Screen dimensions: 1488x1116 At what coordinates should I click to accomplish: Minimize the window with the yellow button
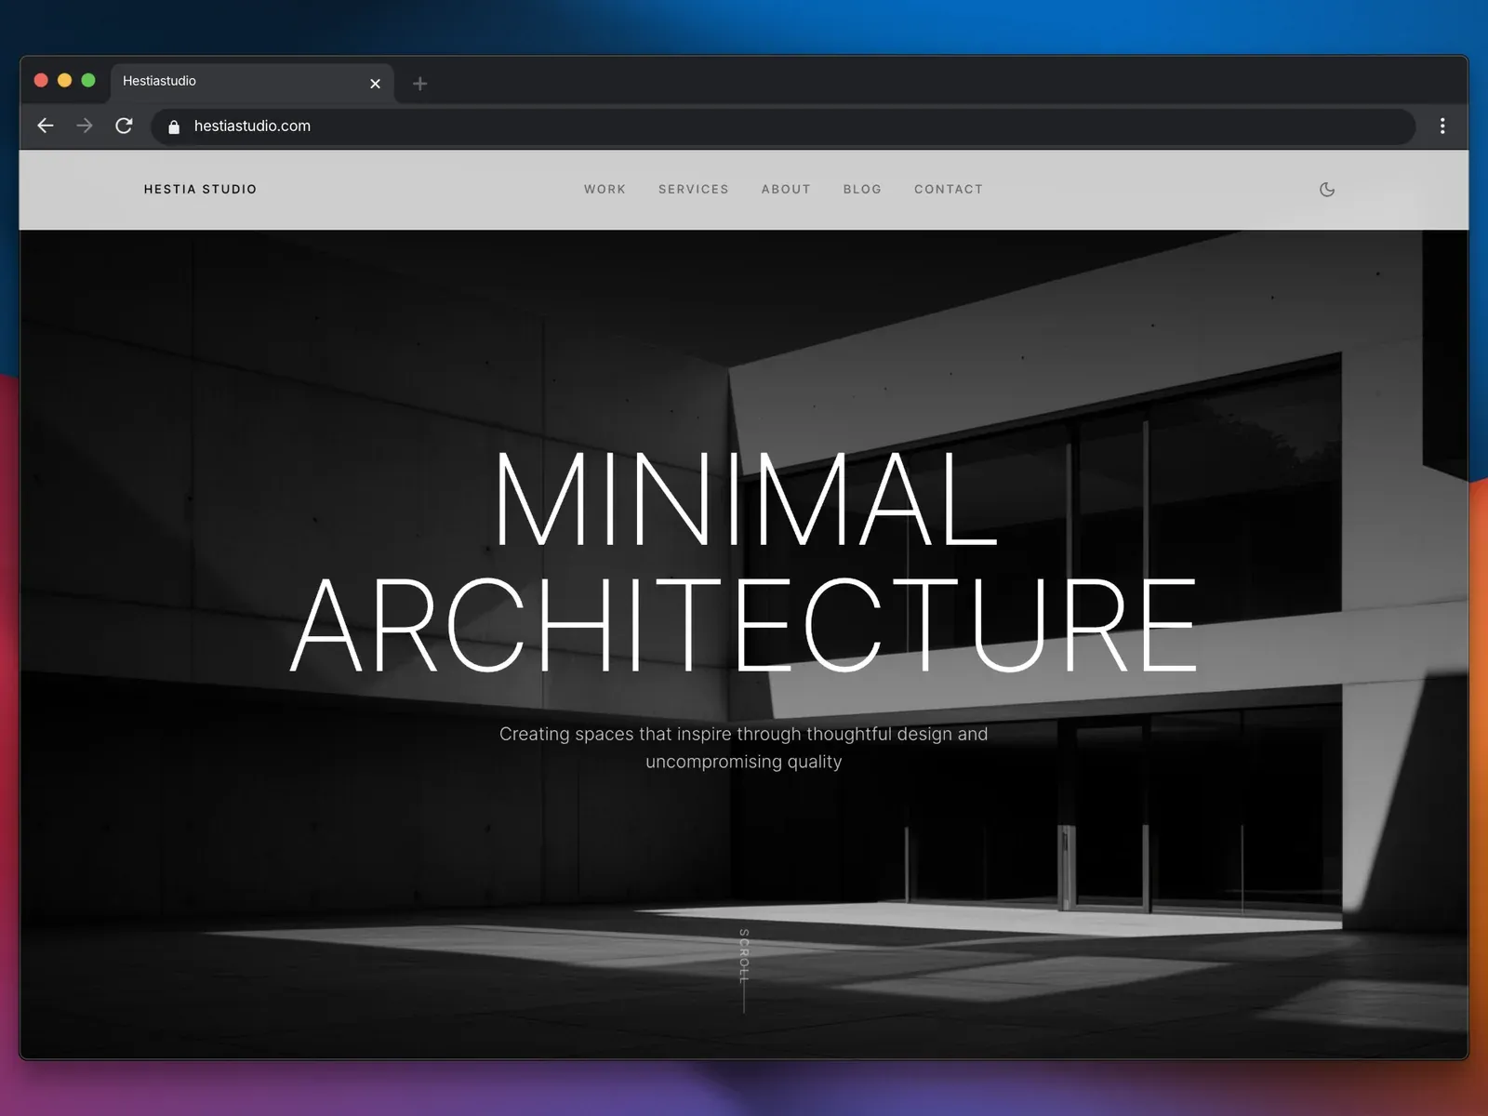64,81
